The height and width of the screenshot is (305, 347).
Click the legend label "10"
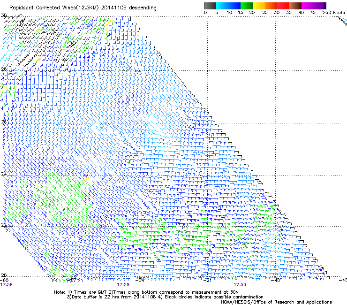229,13
